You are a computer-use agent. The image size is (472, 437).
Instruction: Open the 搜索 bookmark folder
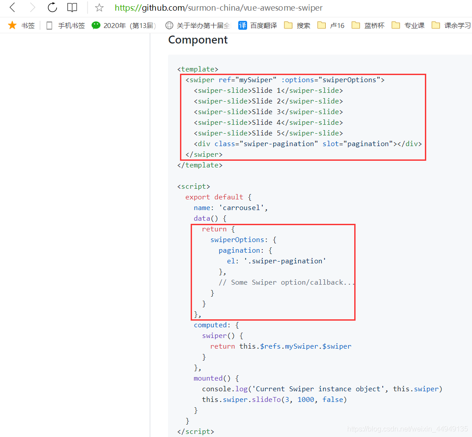click(x=297, y=26)
